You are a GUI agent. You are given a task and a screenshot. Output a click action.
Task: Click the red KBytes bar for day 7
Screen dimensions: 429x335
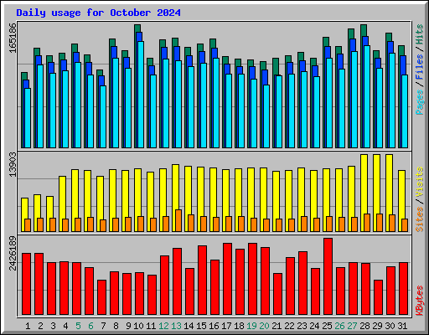(102, 297)
